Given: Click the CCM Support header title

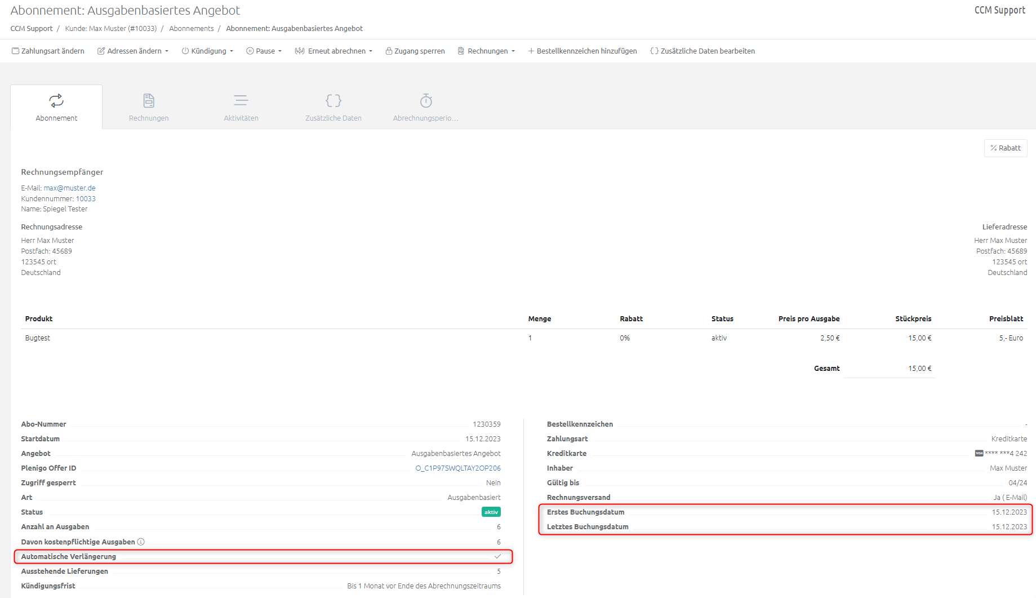Looking at the screenshot, I should coord(1000,10).
